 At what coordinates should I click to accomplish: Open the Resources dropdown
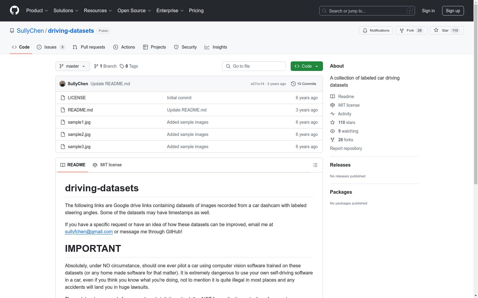[x=98, y=11]
